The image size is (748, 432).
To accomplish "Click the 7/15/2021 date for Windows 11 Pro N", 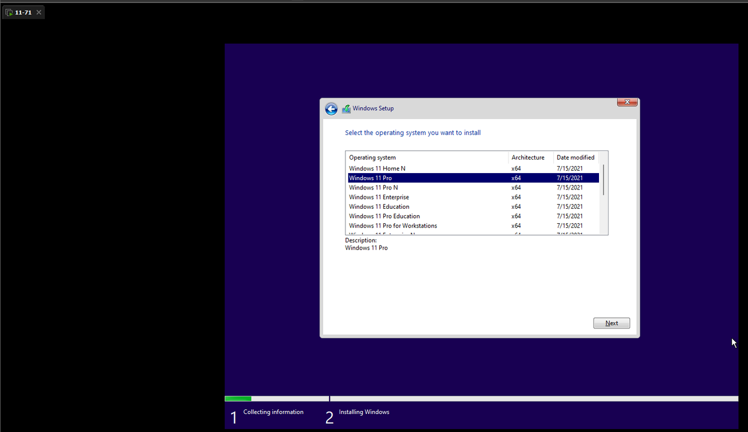I will (x=570, y=188).
